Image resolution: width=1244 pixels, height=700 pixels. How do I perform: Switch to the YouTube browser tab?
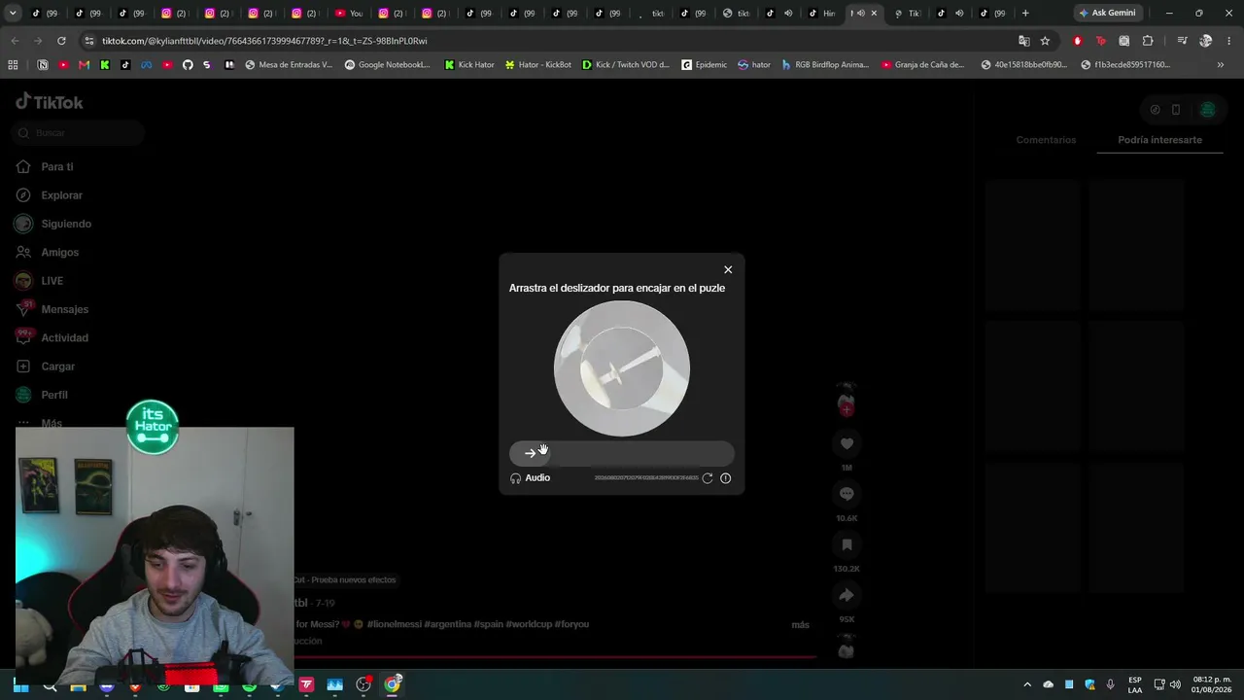pyautogui.click(x=349, y=13)
